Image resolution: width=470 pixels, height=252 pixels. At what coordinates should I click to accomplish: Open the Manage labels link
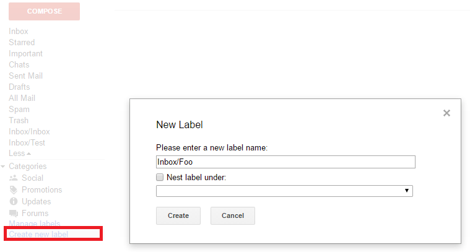pos(34,224)
